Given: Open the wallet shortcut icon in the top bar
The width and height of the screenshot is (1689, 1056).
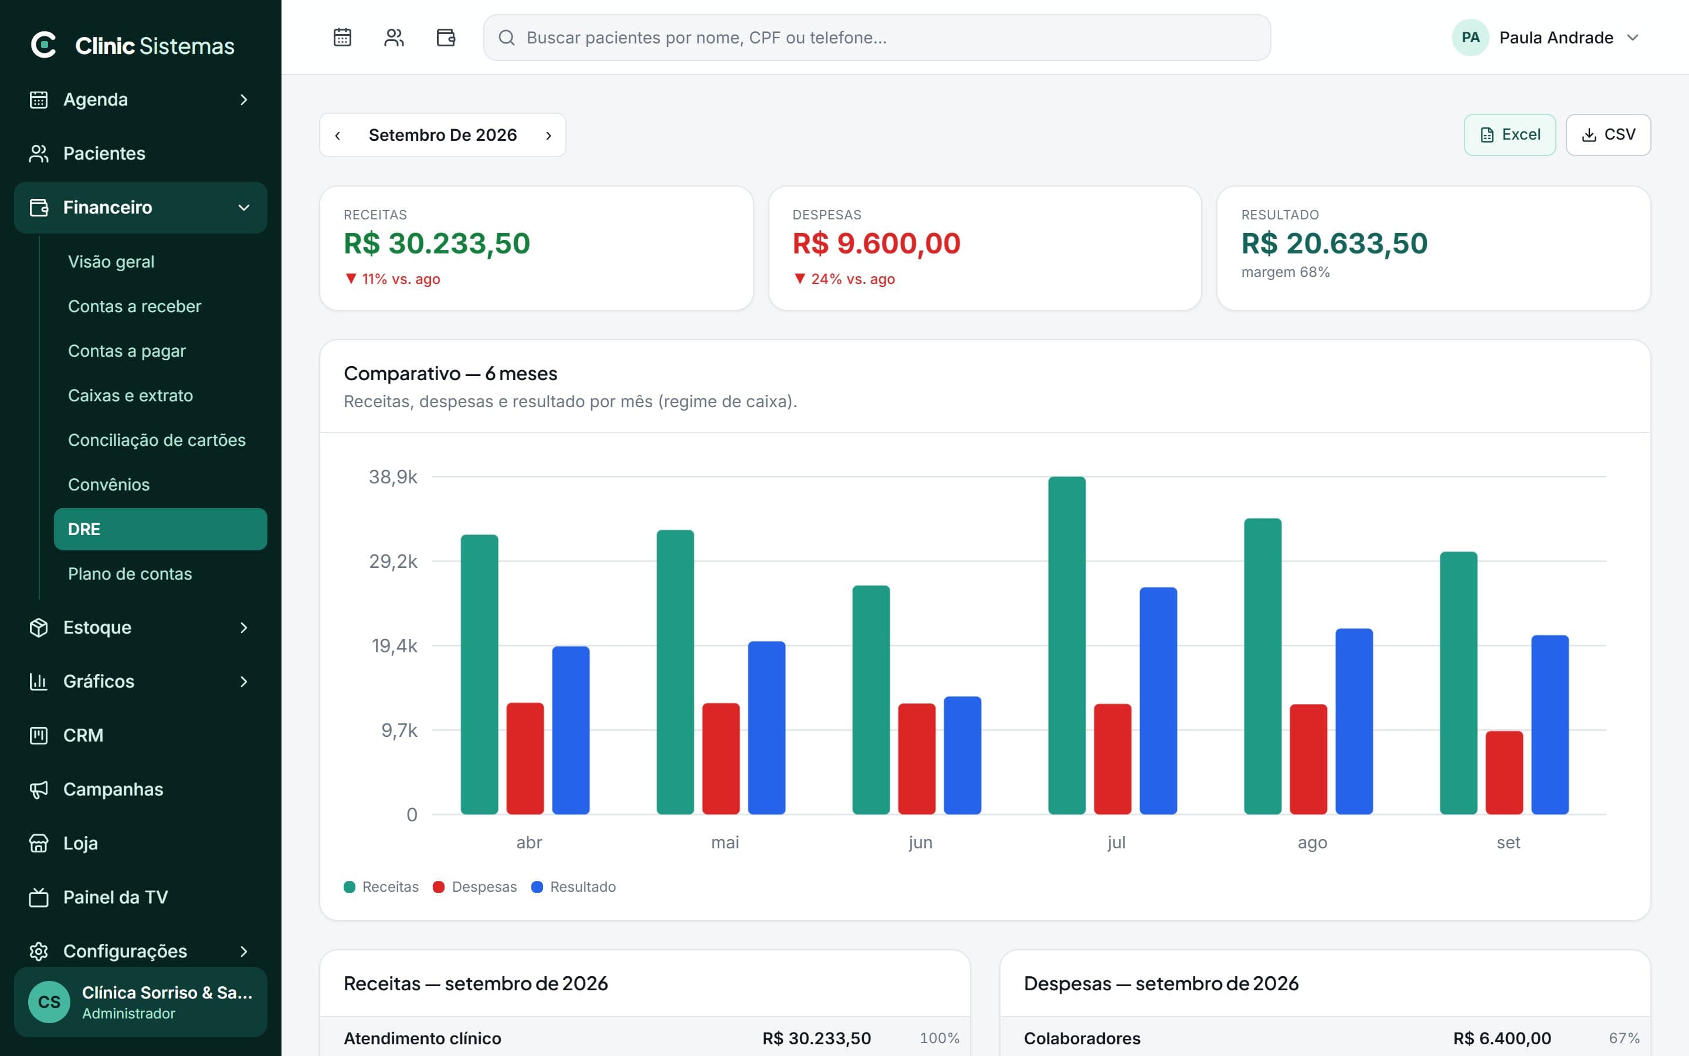Looking at the screenshot, I should 445,37.
